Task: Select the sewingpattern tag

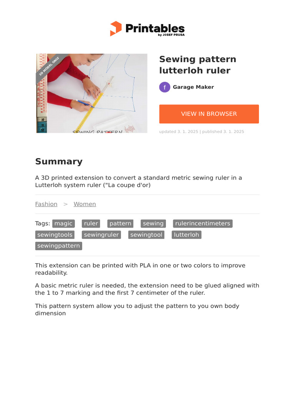Action: (58, 246)
